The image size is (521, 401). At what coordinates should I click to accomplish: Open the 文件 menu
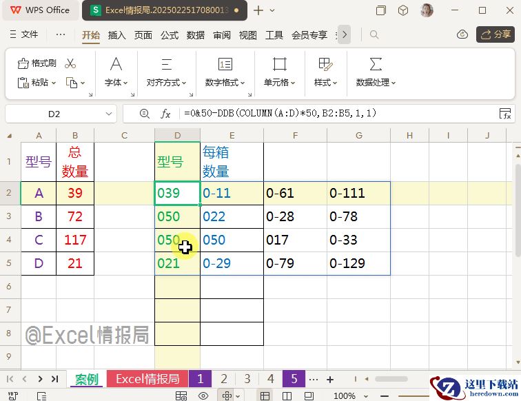click(24, 34)
